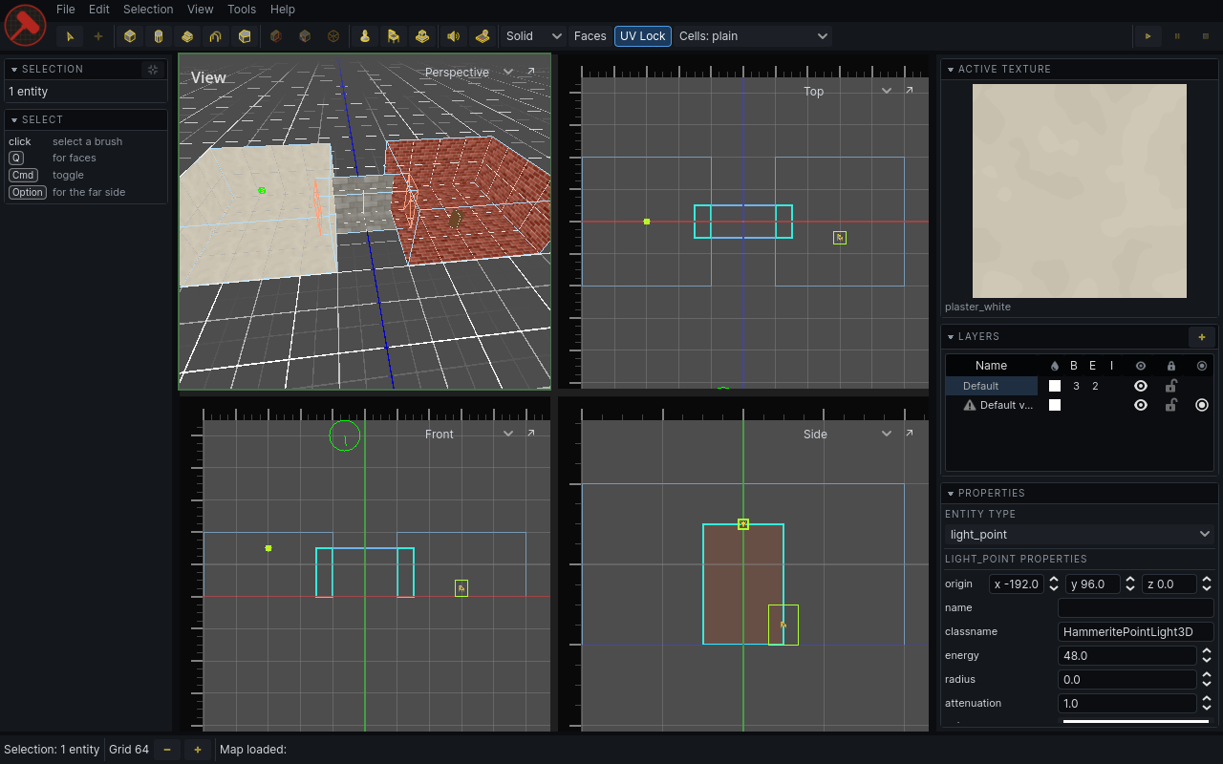The height and width of the screenshot is (764, 1223).
Task: Click the warning icon on Default v... layer
Action: coord(970,405)
